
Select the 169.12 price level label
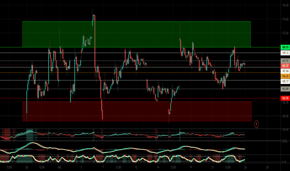pos(285,53)
